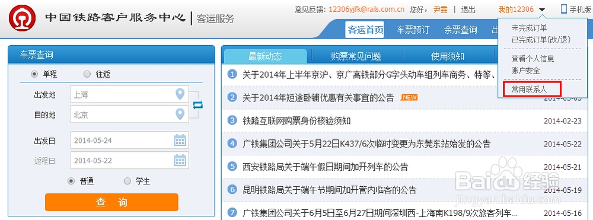Click the date 2014-02-23 in news list
This screenshot has height=220, width=593.
coord(563,121)
